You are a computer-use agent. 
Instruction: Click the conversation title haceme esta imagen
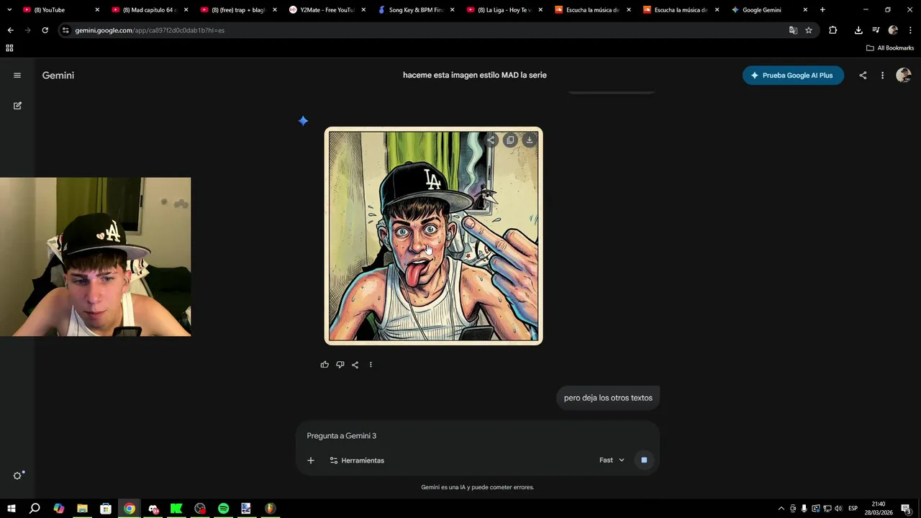coord(475,75)
